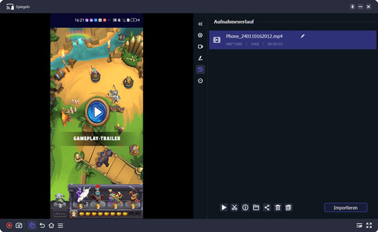Select the Phone_240110162012.mp4 recording entry
This screenshot has width=378, height=232.
[292, 40]
